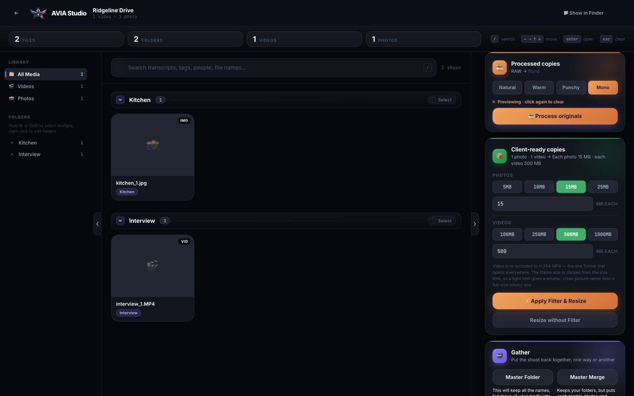634x396 pixels.
Task: Choose the Punchy filter preset
Action: 571,88
